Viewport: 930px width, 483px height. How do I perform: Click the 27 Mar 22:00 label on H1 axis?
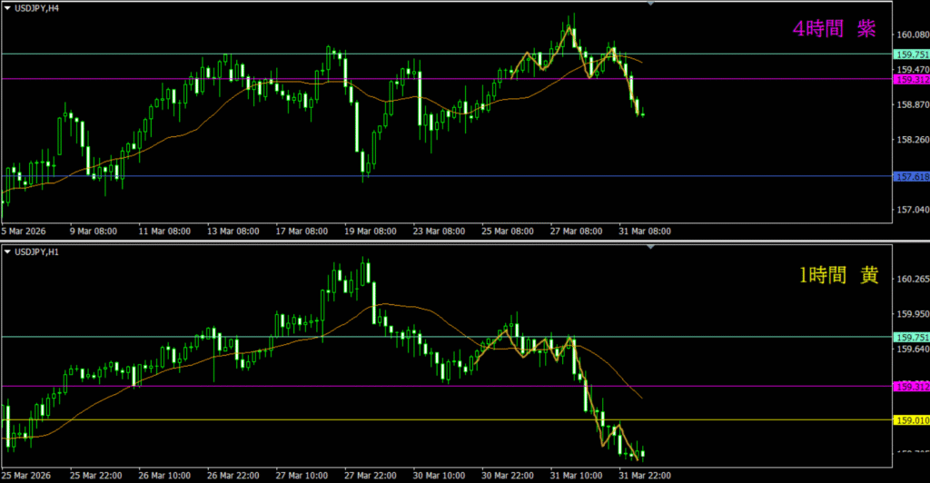tap(371, 476)
